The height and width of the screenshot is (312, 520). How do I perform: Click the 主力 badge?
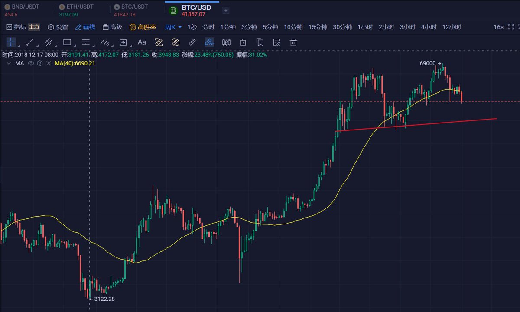tap(34, 27)
